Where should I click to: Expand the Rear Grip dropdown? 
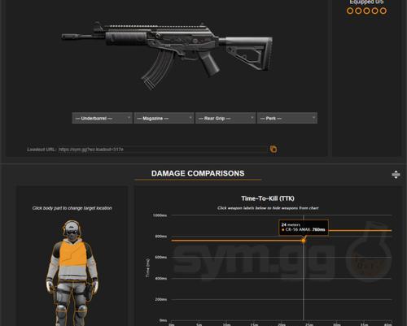pyautogui.click(x=225, y=118)
